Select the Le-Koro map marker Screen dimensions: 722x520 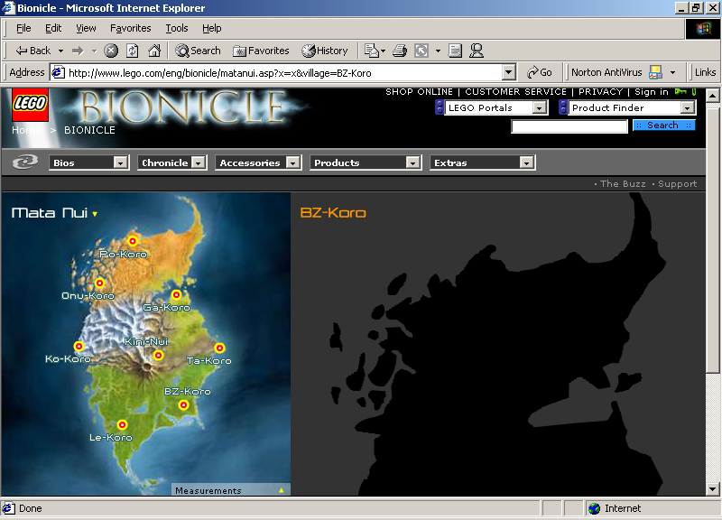[122, 424]
